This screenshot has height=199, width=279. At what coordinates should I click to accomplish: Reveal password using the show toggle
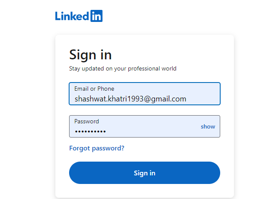click(208, 126)
